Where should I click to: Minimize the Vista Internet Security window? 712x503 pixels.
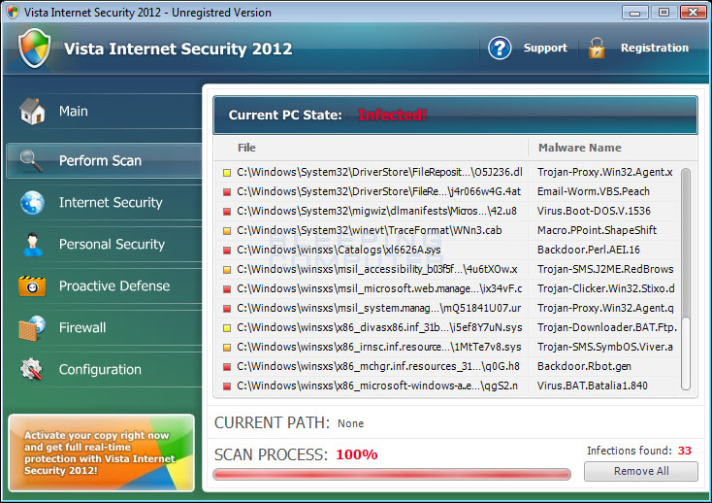click(x=634, y=12)
